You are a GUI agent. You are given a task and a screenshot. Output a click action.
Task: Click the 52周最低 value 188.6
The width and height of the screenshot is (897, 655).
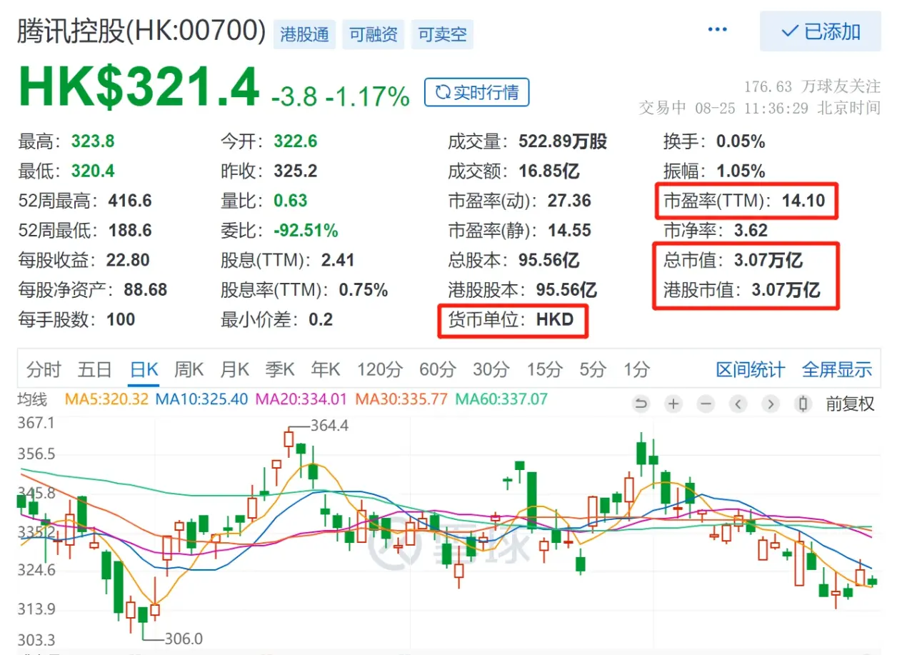tap(130, 231)
